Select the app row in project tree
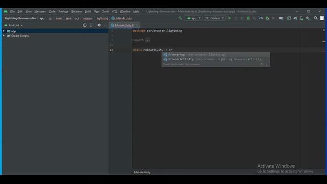 55,31
